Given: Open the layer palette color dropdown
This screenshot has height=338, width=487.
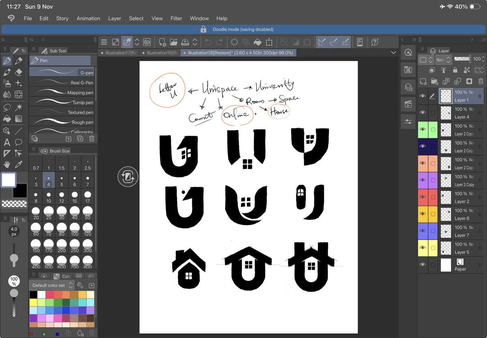Looking at the screenshot, I should click(426, 60).
